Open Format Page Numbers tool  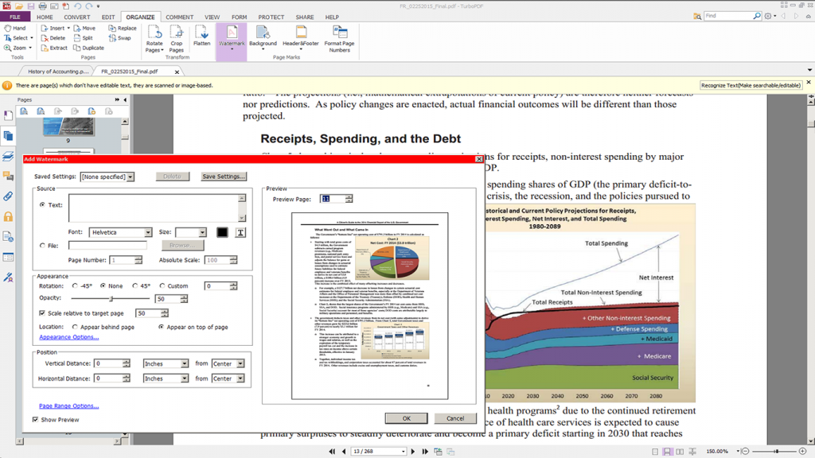coord(339,39)
